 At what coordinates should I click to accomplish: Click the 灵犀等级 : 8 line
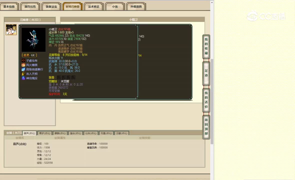tap(56, 55)
